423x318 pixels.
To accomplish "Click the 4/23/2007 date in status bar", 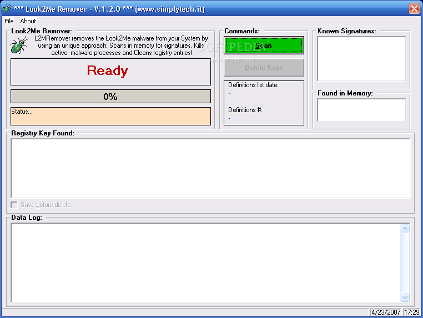I will pos(386,312).
